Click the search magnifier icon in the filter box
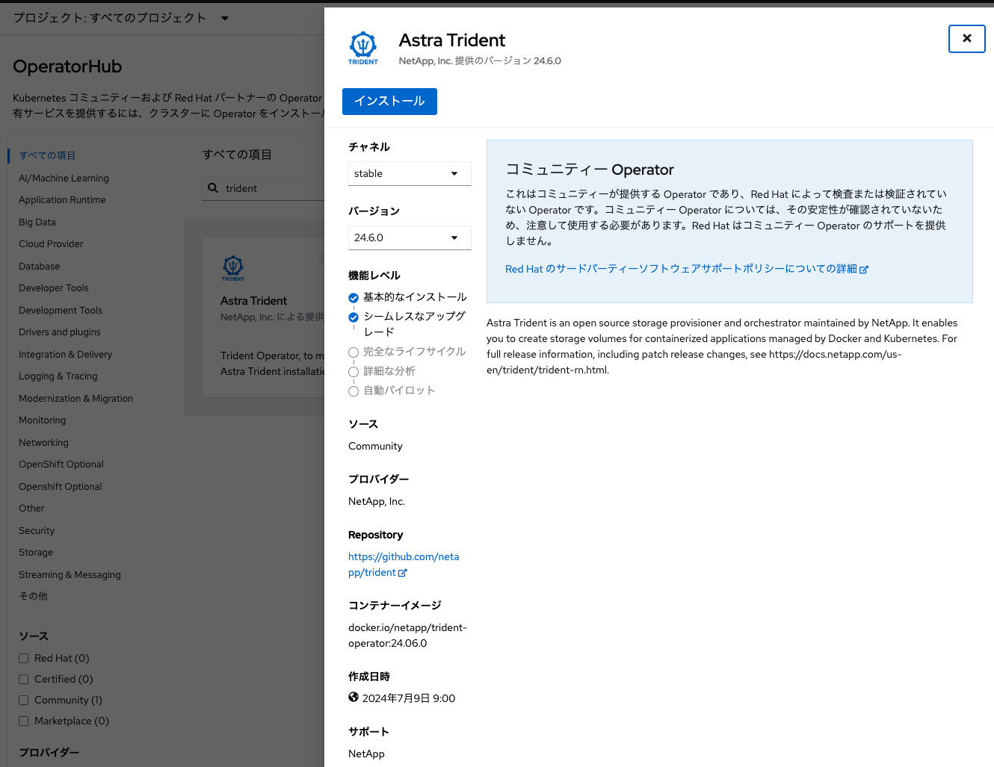994x767 pixels. click(213, 188)
